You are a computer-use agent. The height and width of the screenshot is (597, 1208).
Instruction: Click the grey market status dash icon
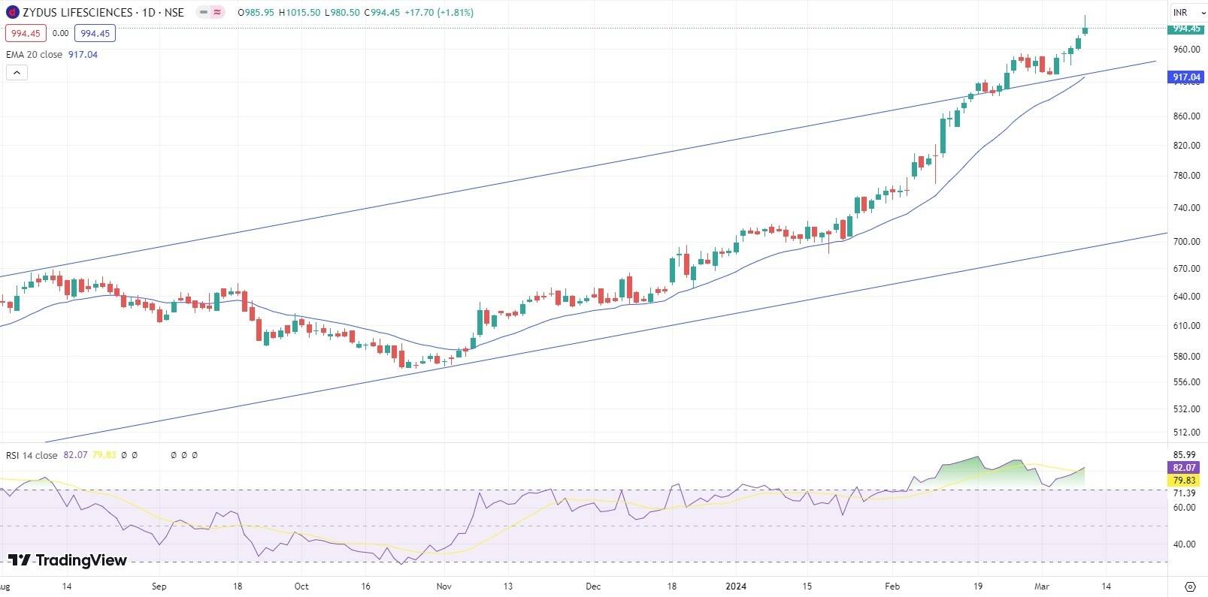pos(204,12)
